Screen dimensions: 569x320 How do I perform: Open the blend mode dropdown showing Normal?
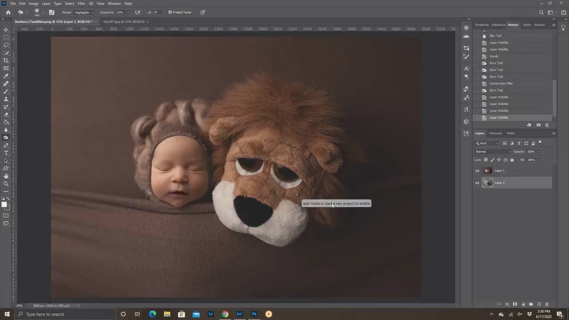pos(493,152)
